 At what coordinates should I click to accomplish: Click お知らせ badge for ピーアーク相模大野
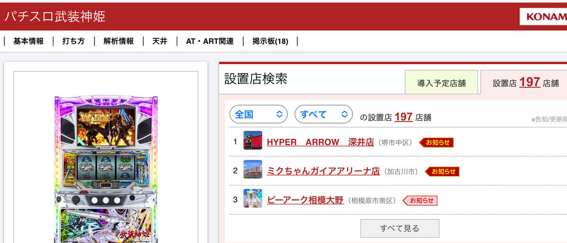tap(420, 201)
